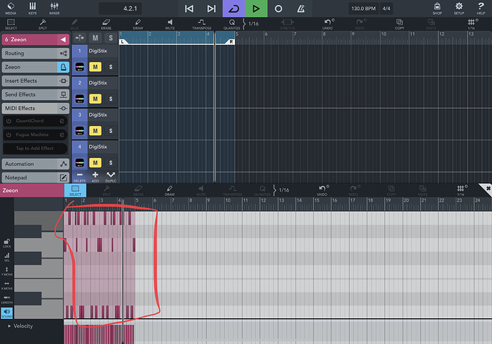Toggle global Solo for all tracks

coord(111,38)
